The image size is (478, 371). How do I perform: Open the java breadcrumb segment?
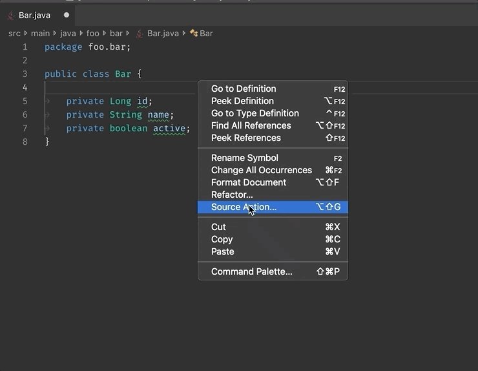tap(68, 33)
